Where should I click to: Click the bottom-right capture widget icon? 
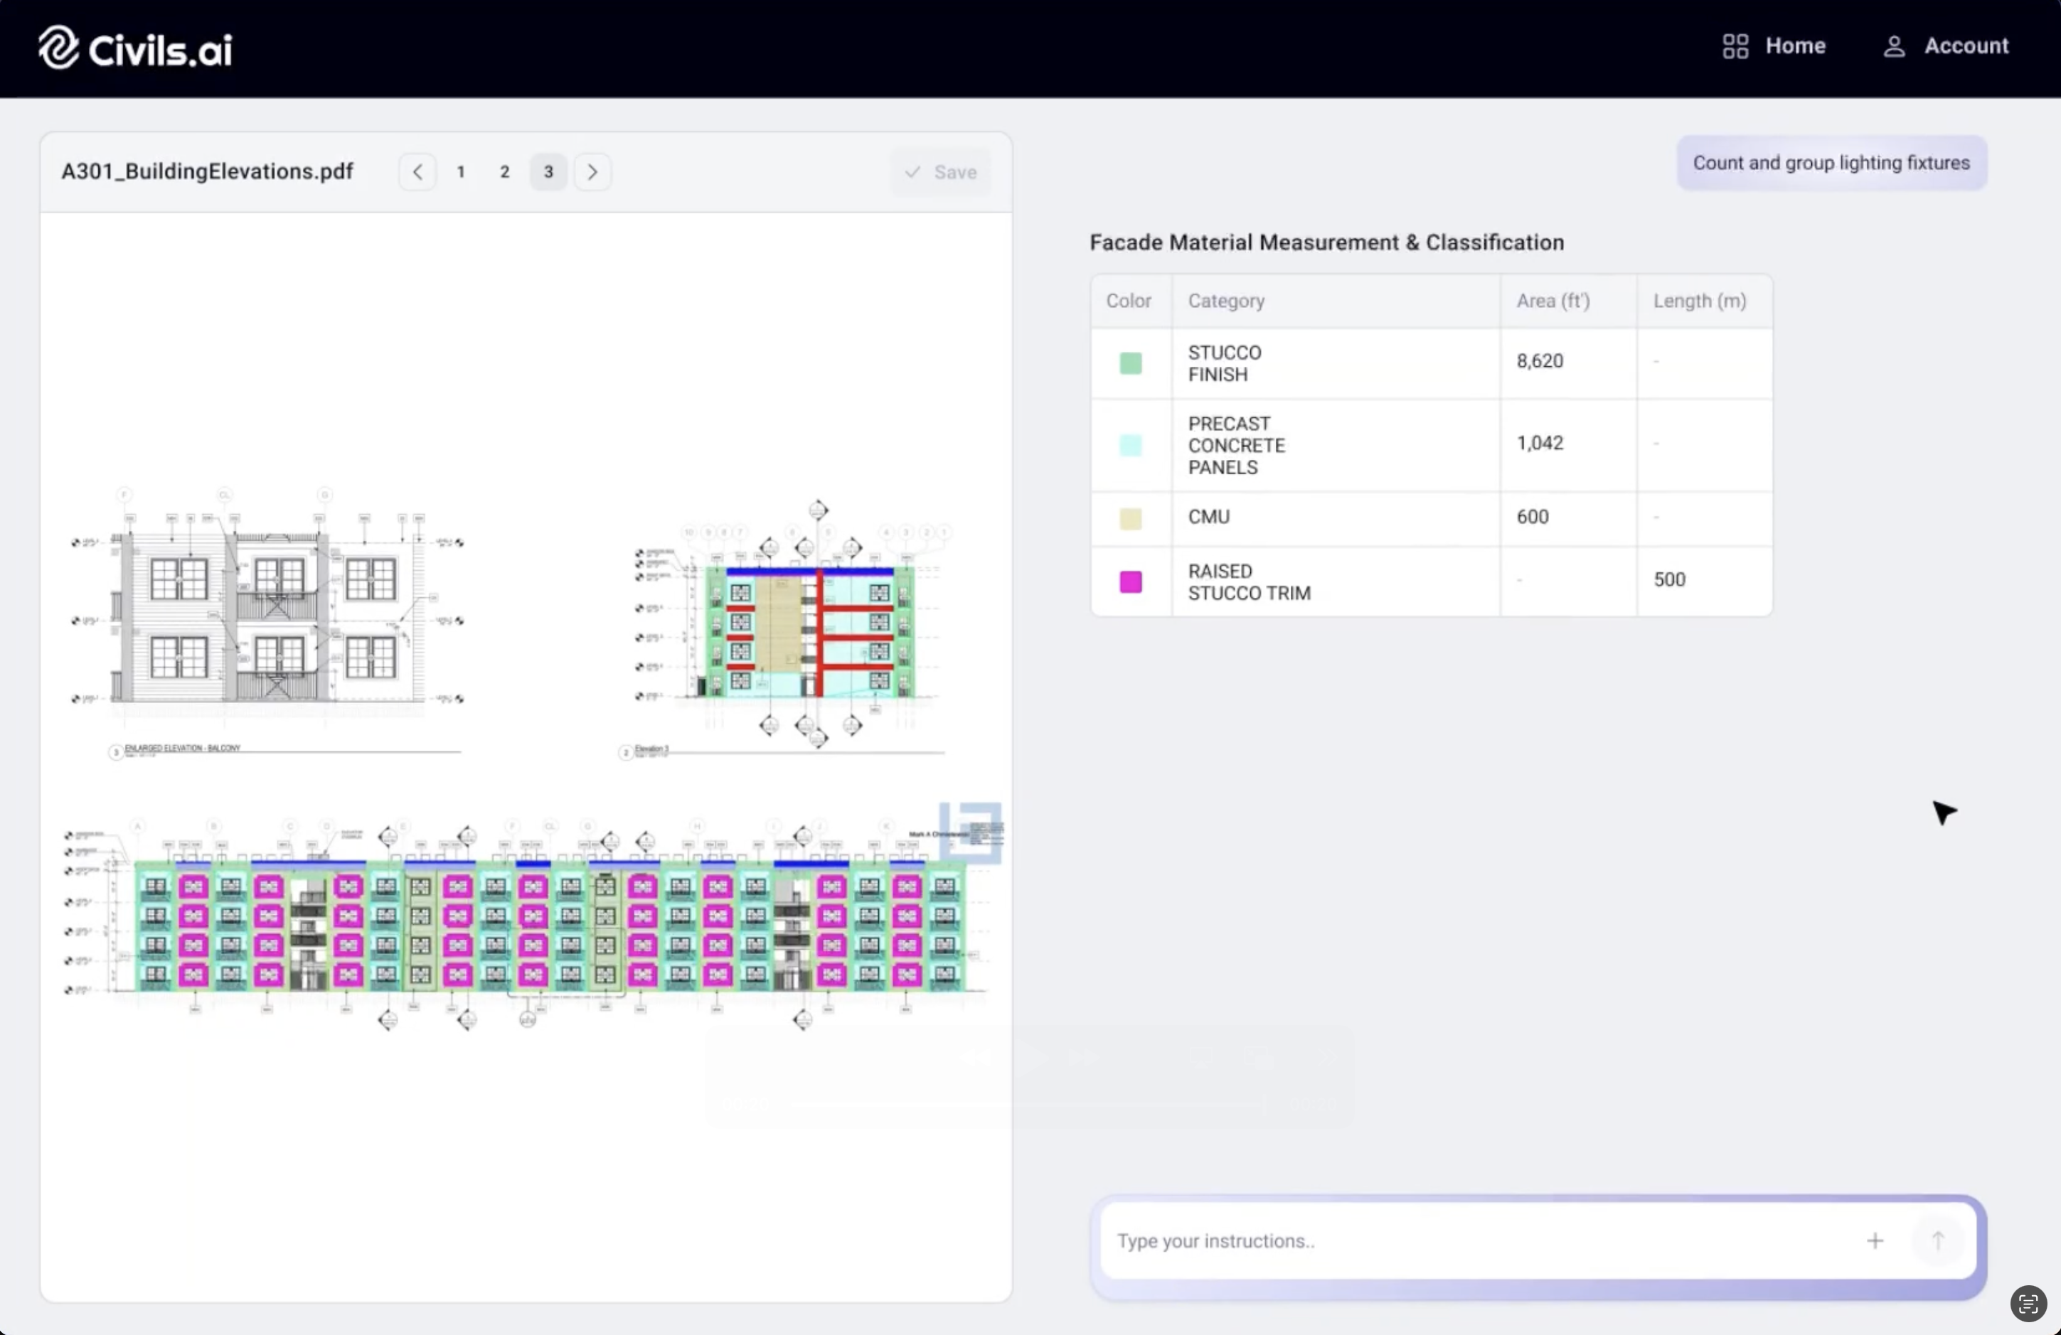point(2028,1304)
